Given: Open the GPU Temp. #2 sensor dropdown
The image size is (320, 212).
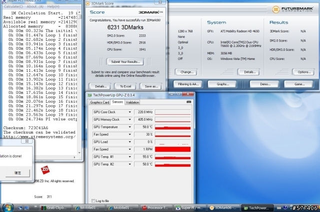Looking at the screenshot, I should pyautogui.click(x=129, y=164).
